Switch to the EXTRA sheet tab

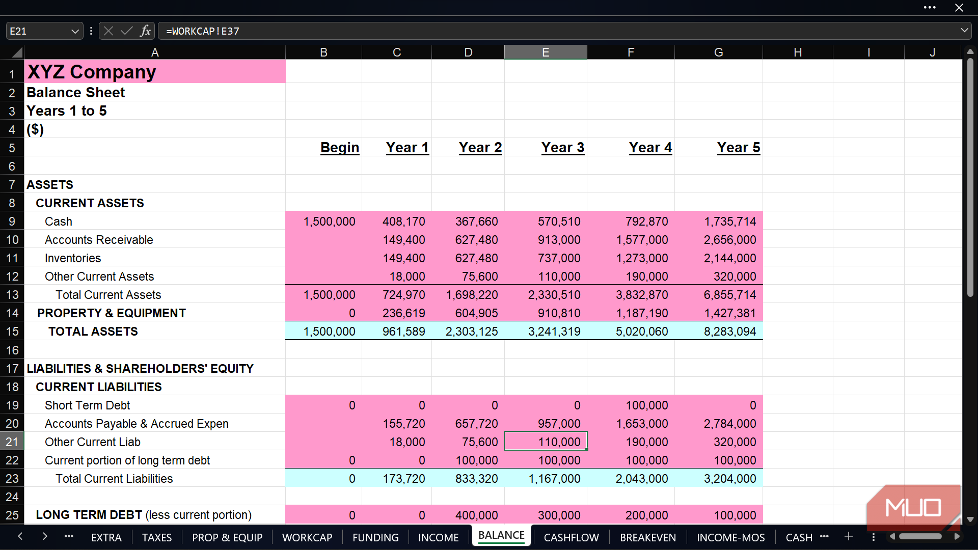click(x=106, y=537)
